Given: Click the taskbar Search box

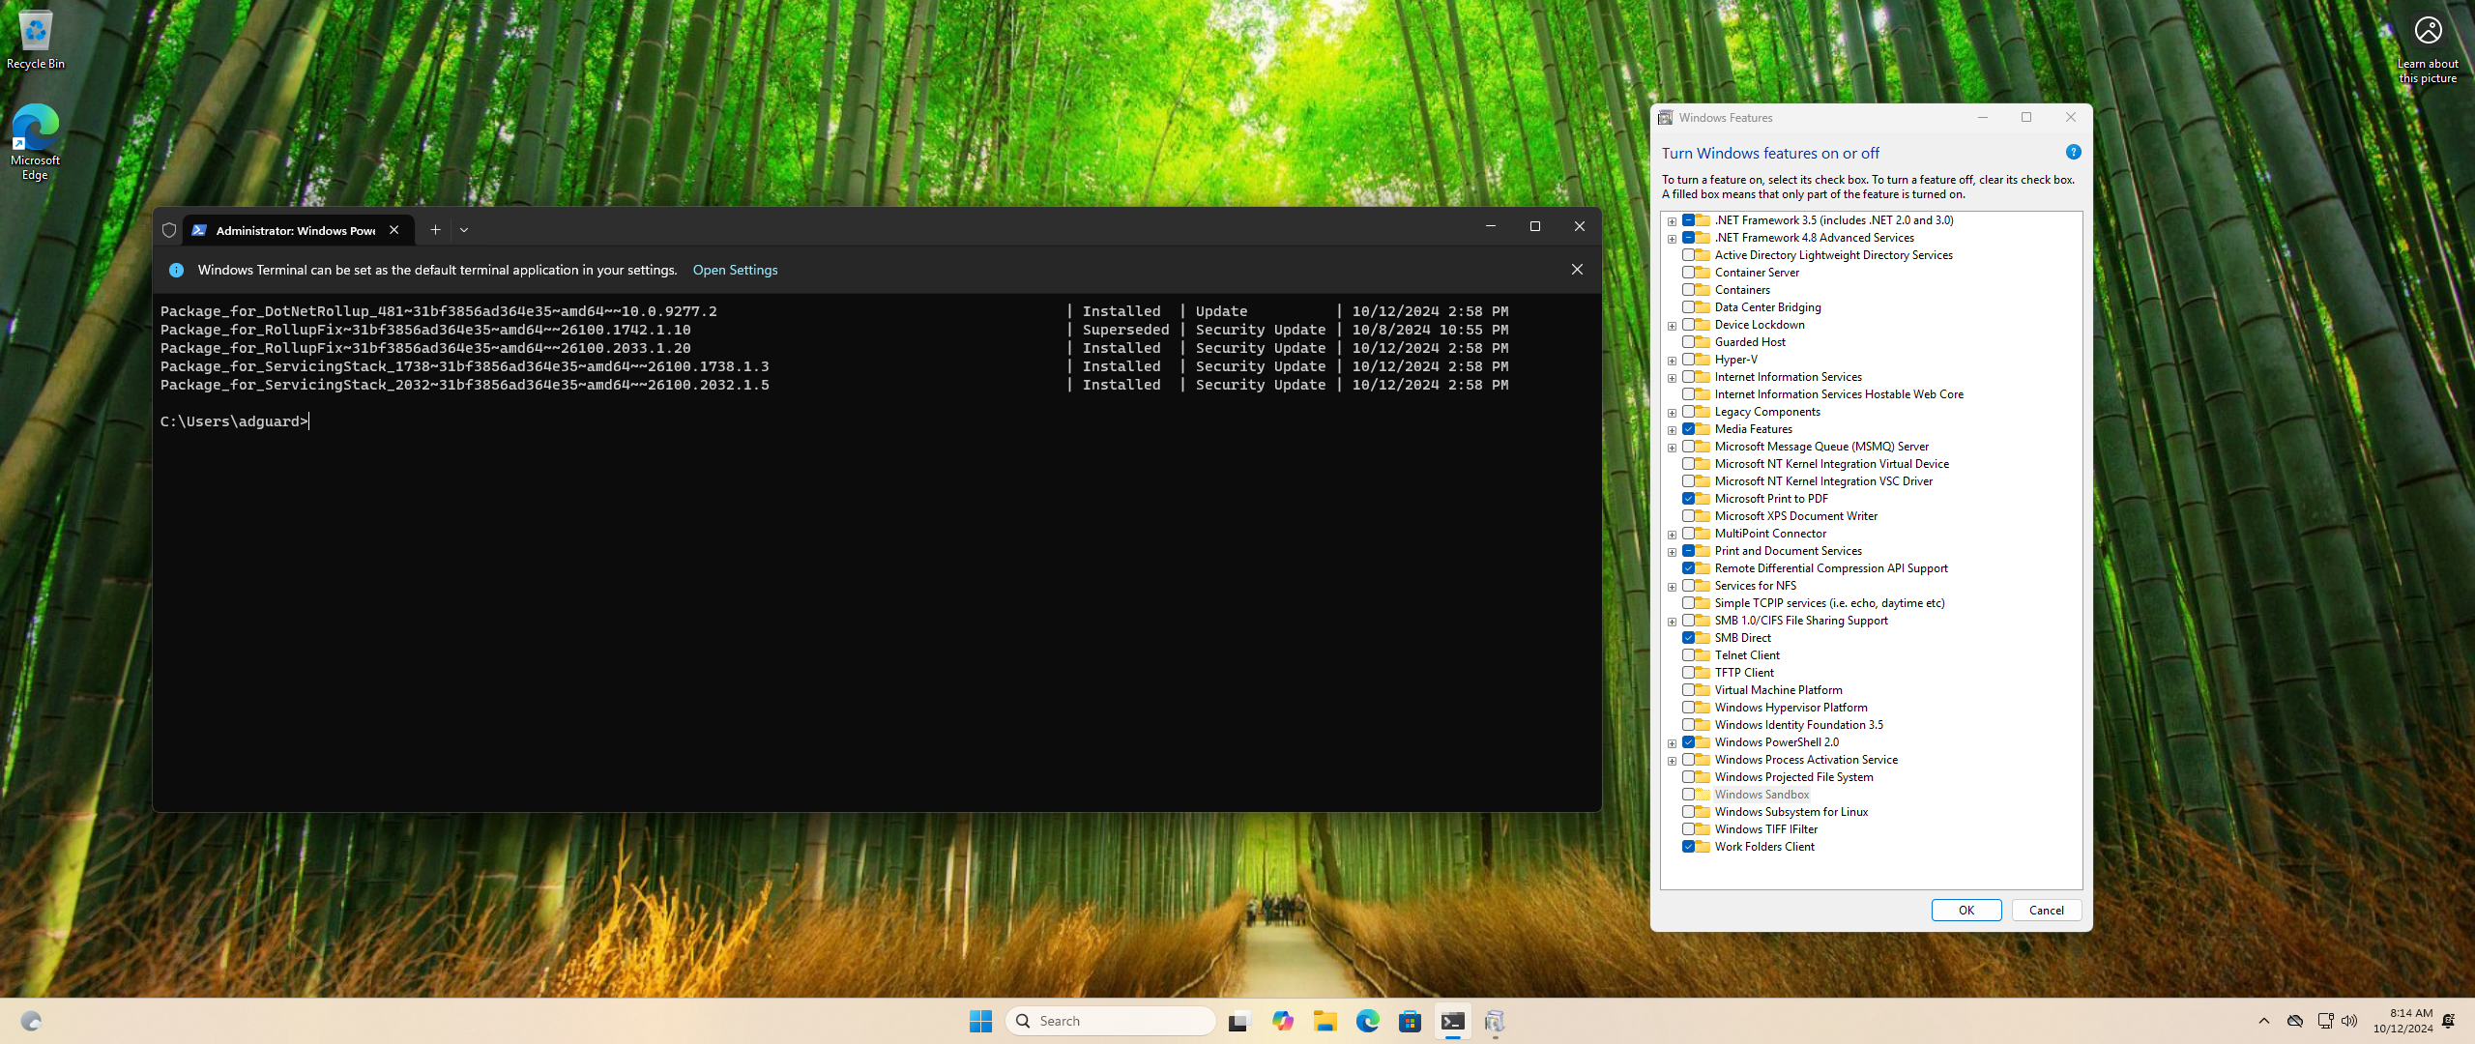Looking at the screenshot, I should coord(1110,1021).
